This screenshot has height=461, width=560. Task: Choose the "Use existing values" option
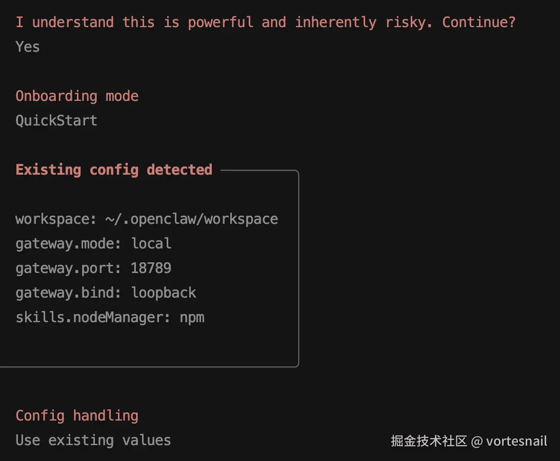[x=93, y=440]
